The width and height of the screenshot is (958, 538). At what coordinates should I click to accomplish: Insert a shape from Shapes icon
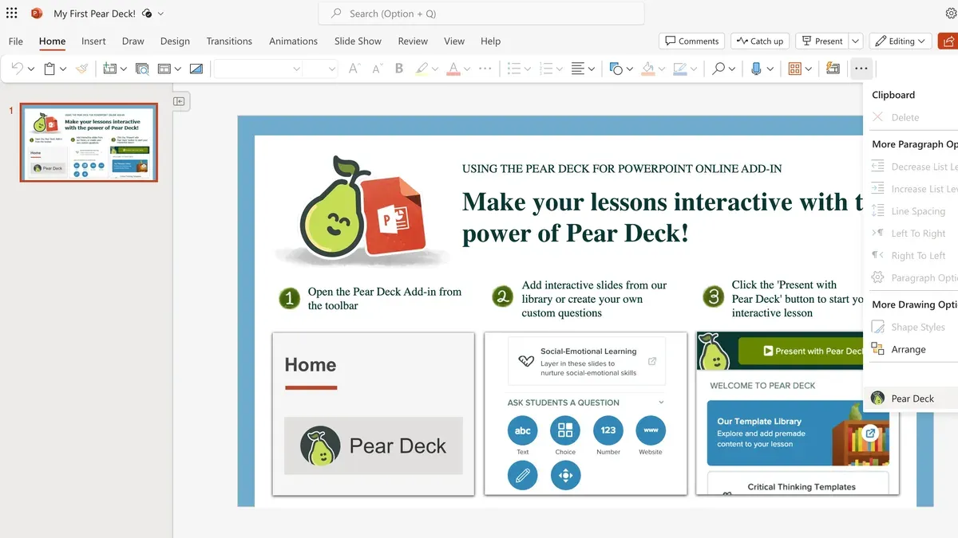click(616, 69)
